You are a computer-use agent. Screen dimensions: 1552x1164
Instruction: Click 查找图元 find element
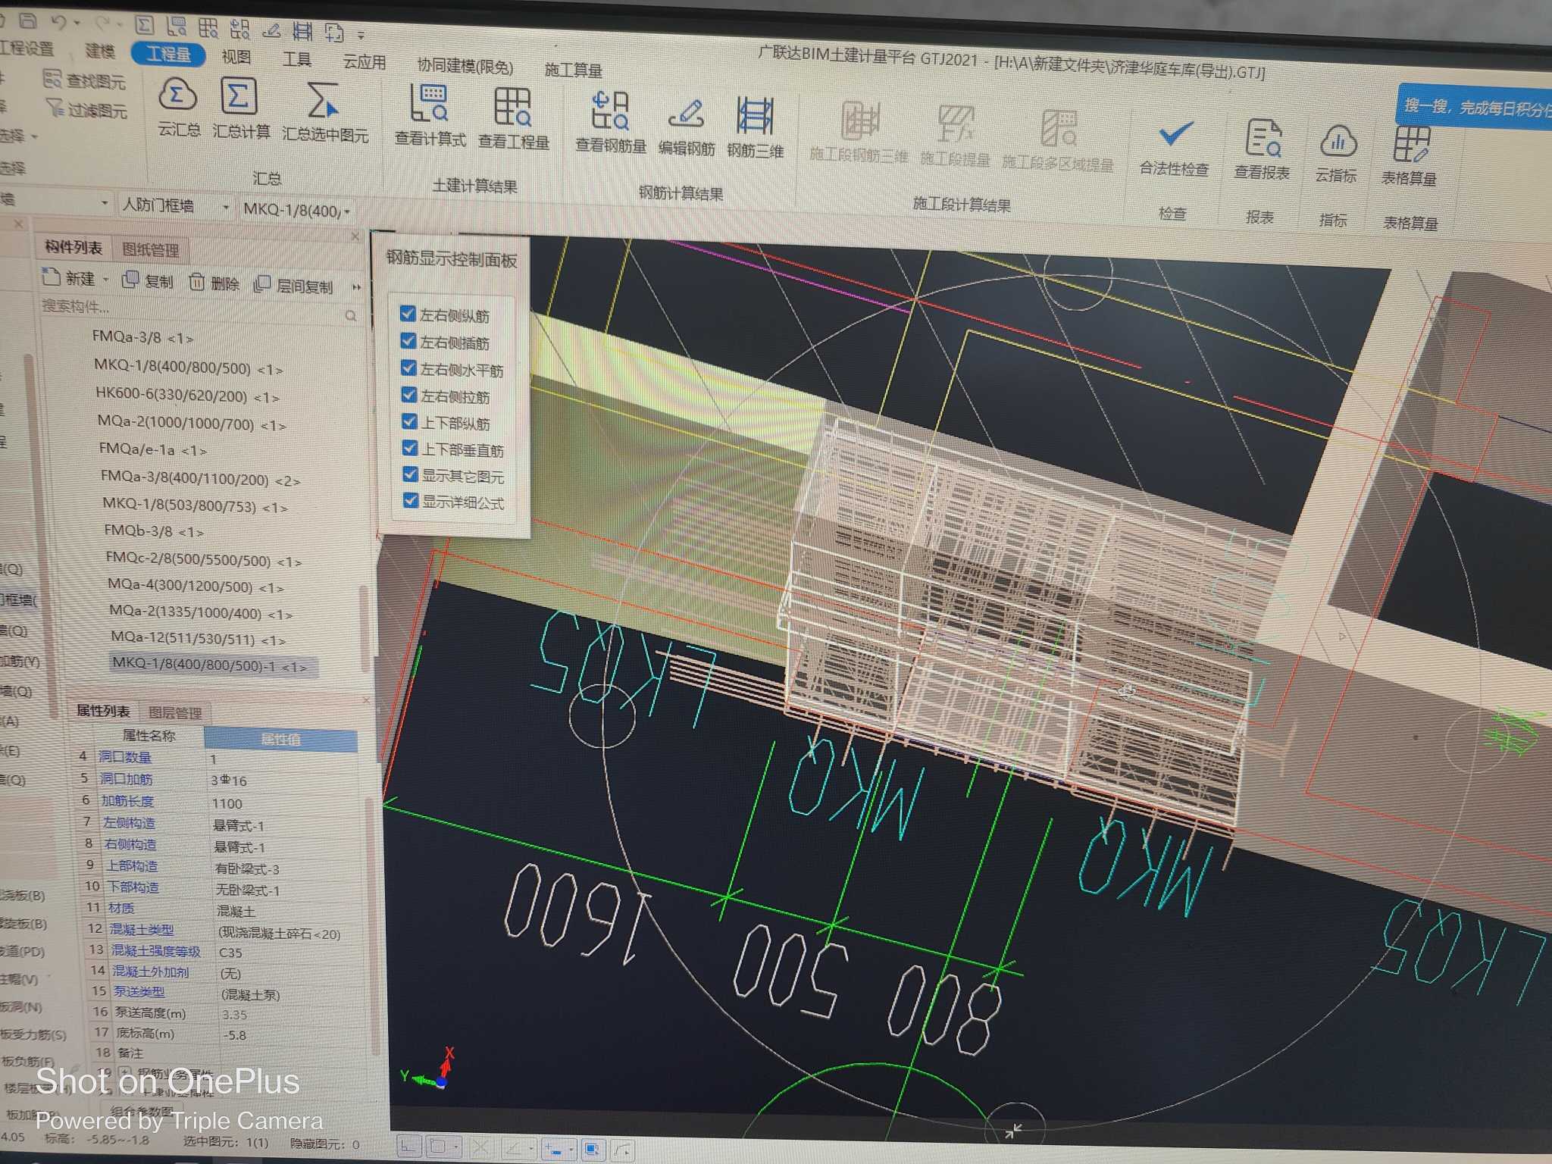(x=84, y=80)
